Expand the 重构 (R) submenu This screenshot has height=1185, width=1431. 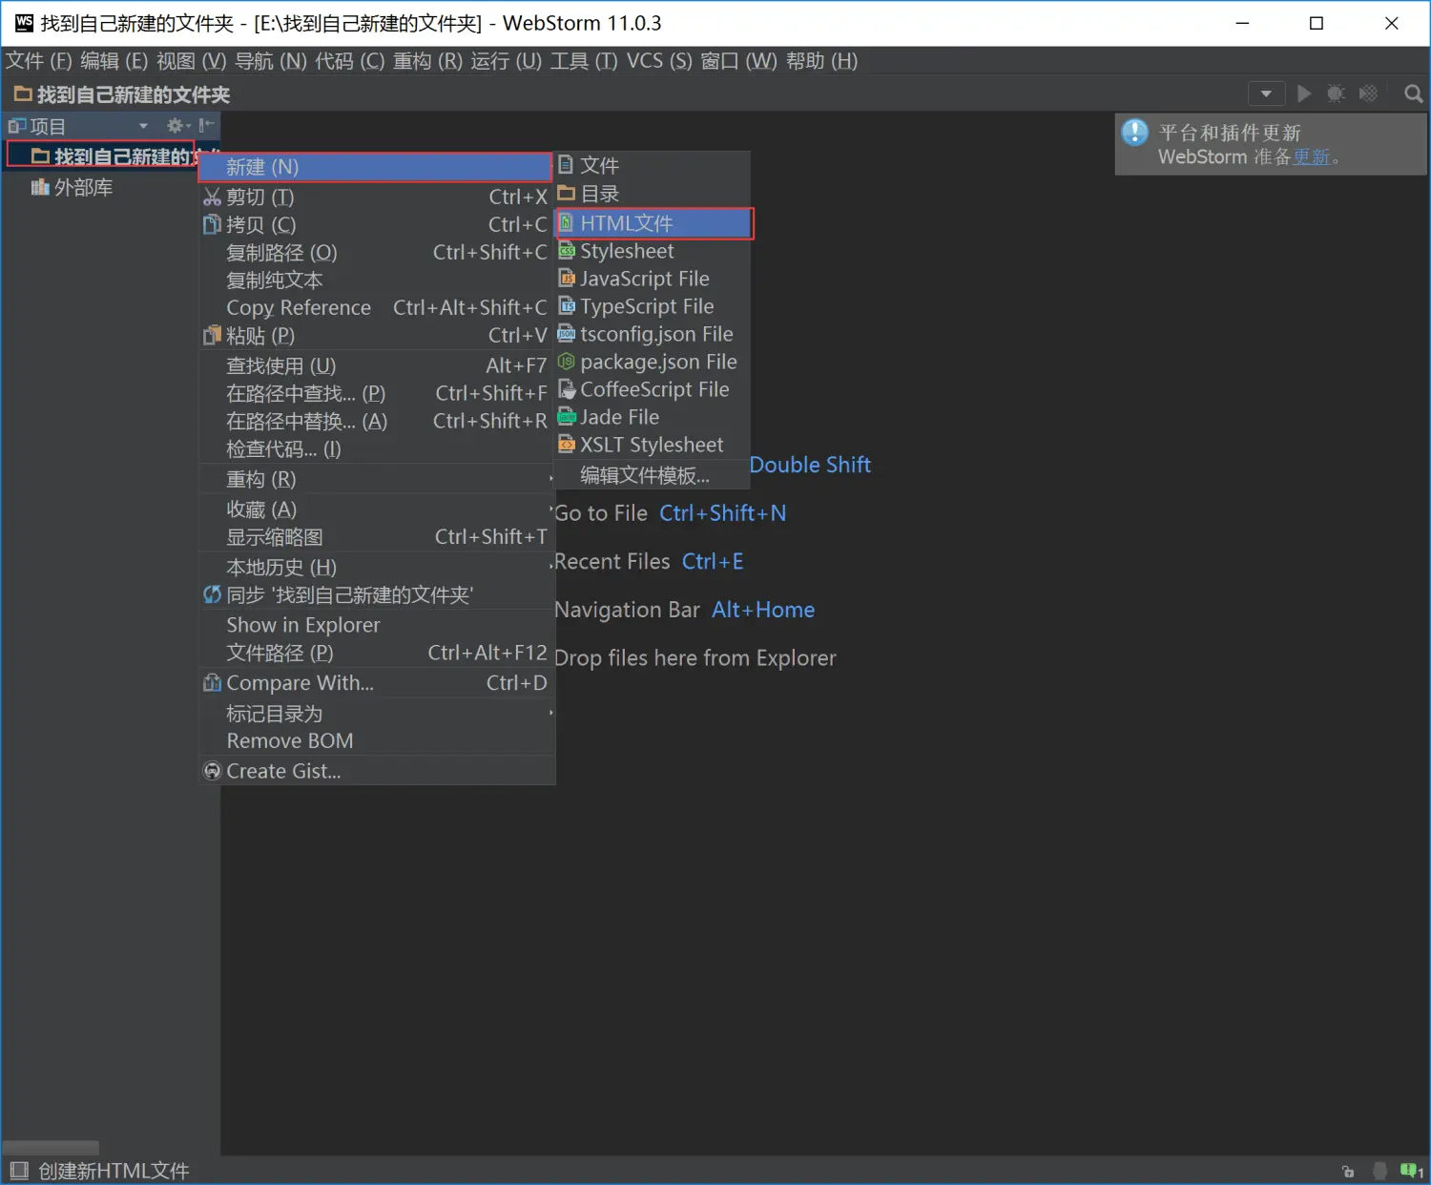(377, 479)
